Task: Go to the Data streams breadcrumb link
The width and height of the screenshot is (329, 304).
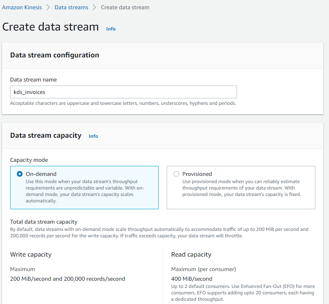Action: coord(72,7)
